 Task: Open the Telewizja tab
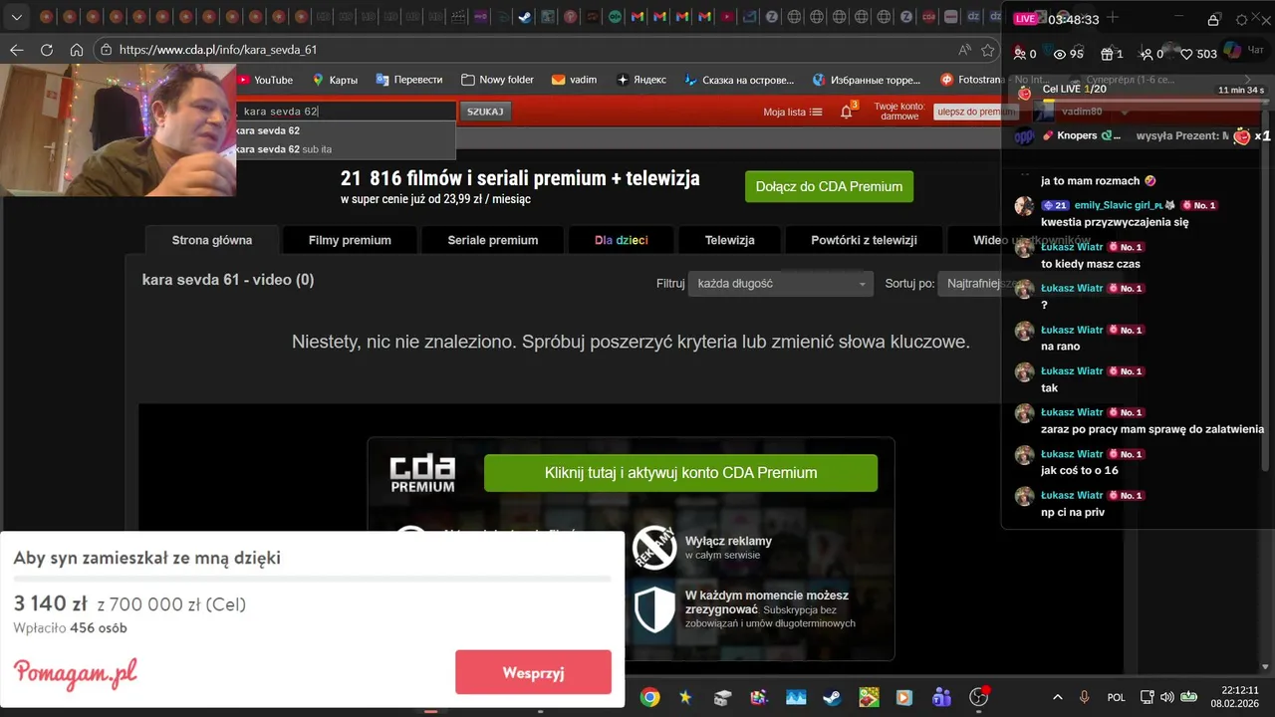tap(730, 240)
